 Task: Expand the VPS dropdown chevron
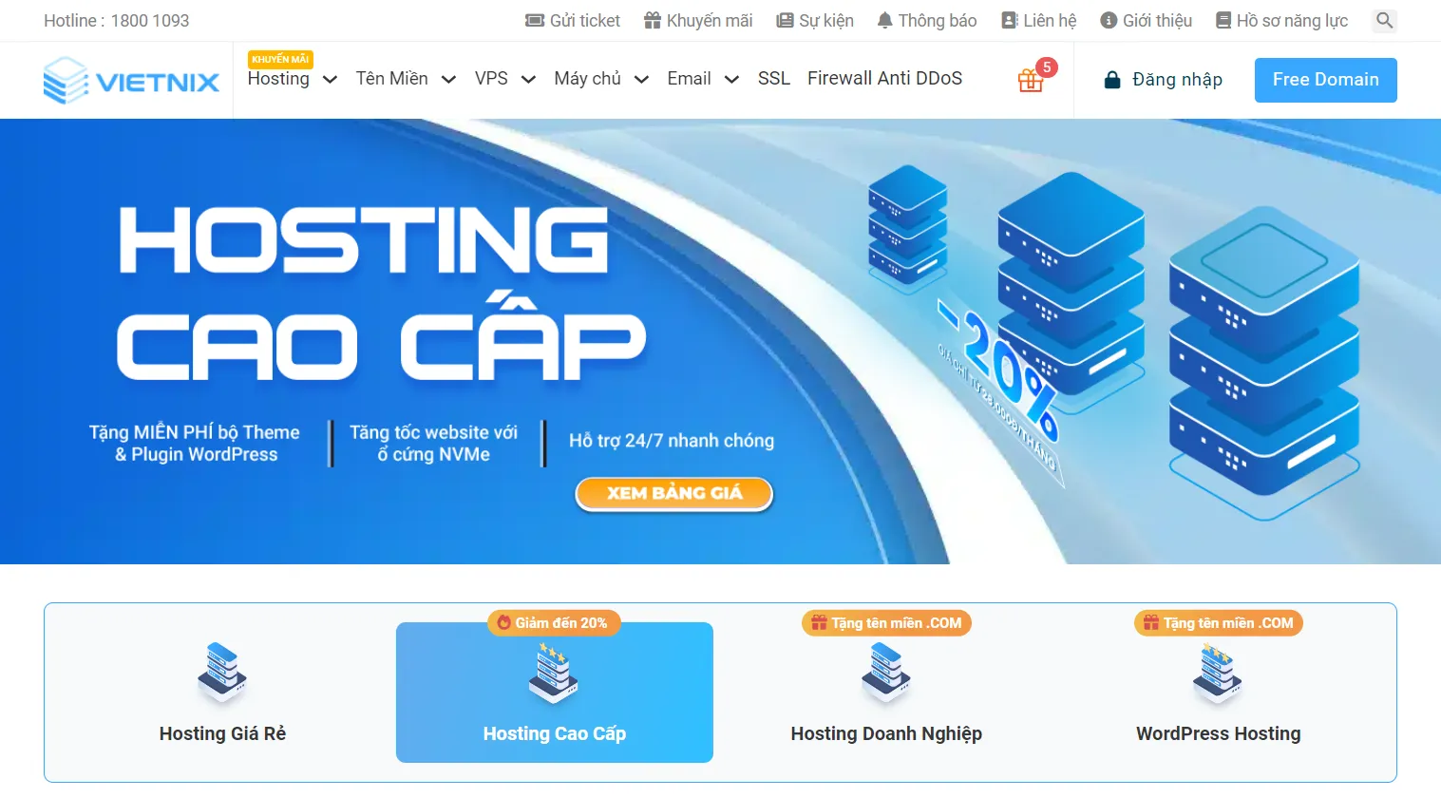pos(529,80)
